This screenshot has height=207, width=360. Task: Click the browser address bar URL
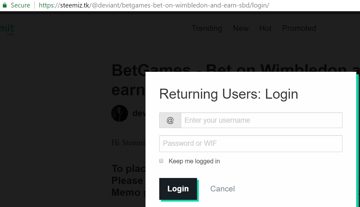[154, 5]
